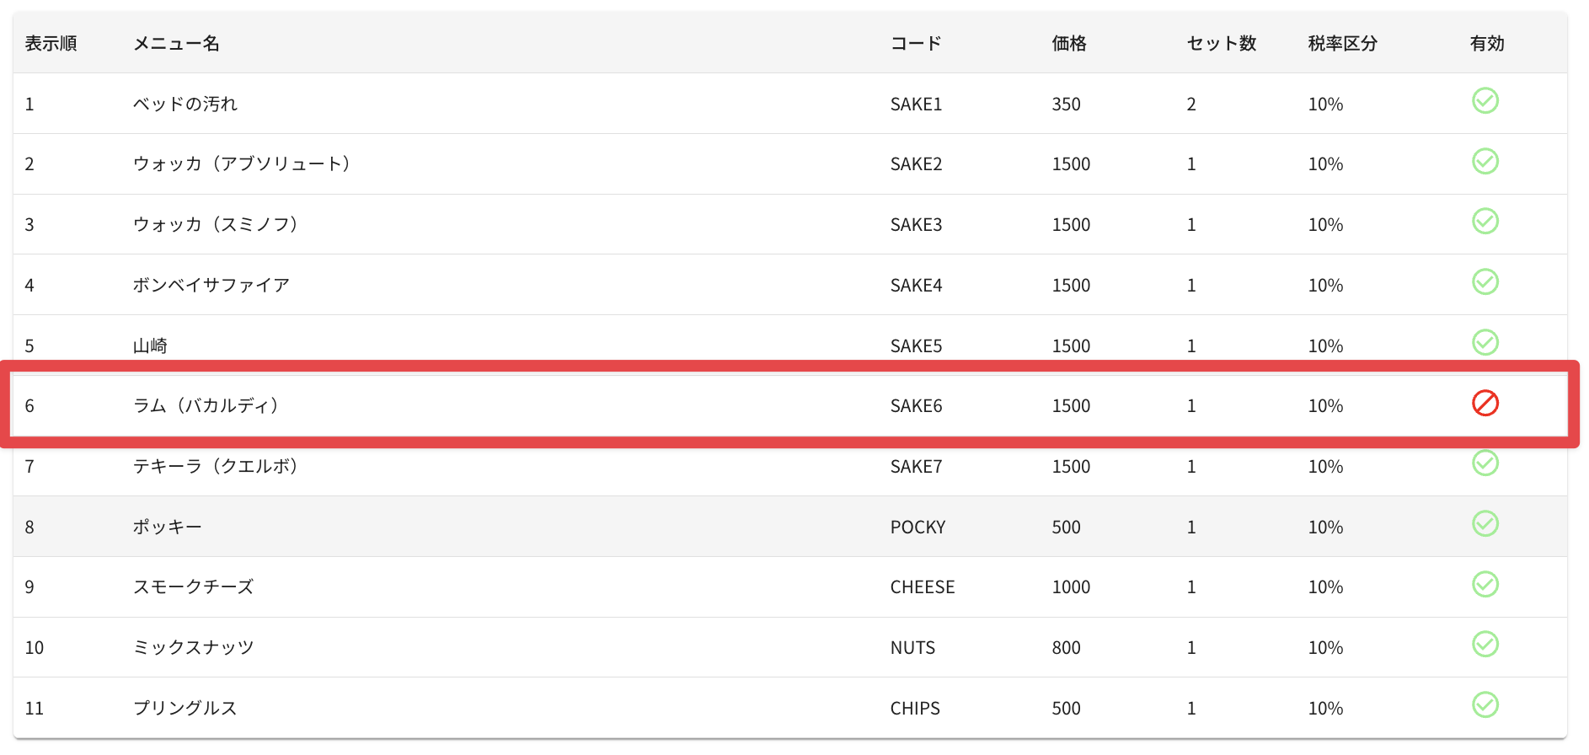Viewport: 1589px width, 755px height.
Task: Open the ポッキー menu item row
Action: coord(790,527)
